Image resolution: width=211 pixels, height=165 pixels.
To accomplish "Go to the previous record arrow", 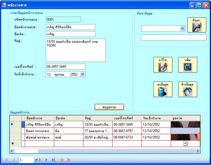I will click(13, 160).
